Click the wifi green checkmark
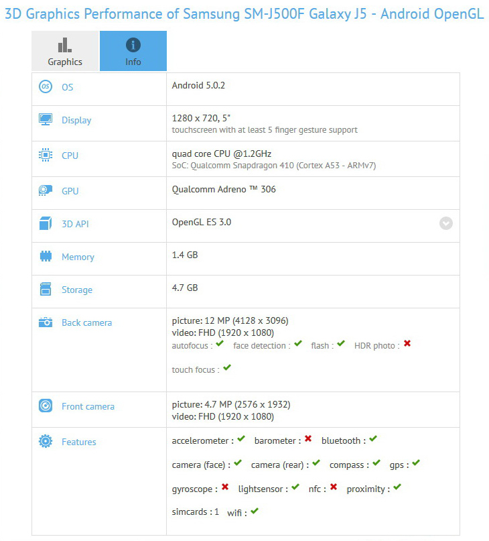The width and height of the screenshot is (489, 541). (x=255, y=512)
